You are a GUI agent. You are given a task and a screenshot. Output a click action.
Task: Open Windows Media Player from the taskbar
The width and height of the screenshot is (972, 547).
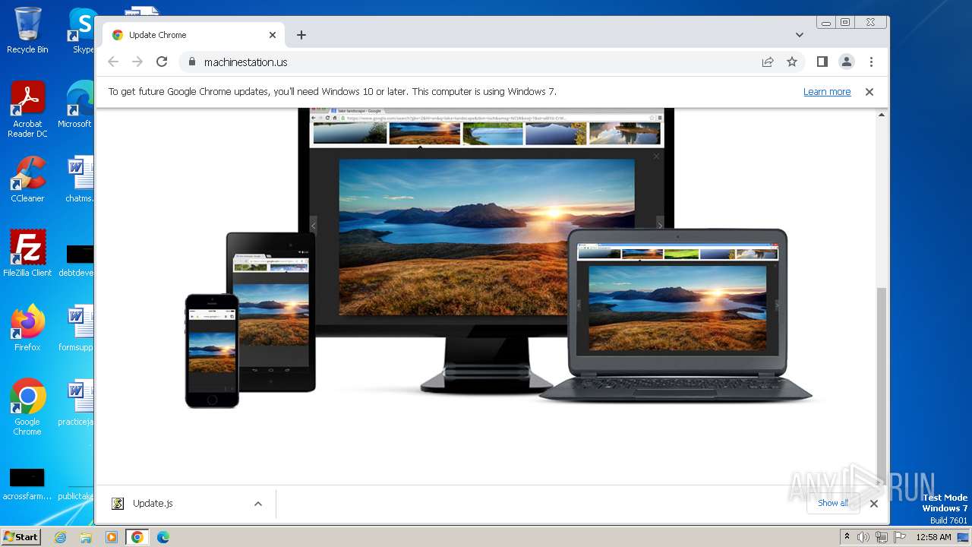(112, 537)
